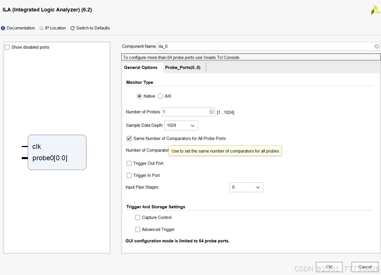Click the Switch to Defaults refresh icon
Image resolution: width=381 pixels, height=275 pixels.
pyautogui.click(x=72, y=28)
